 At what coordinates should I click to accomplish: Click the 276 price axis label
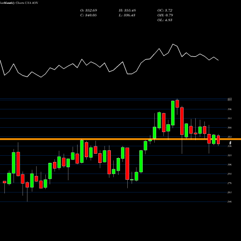229,183
